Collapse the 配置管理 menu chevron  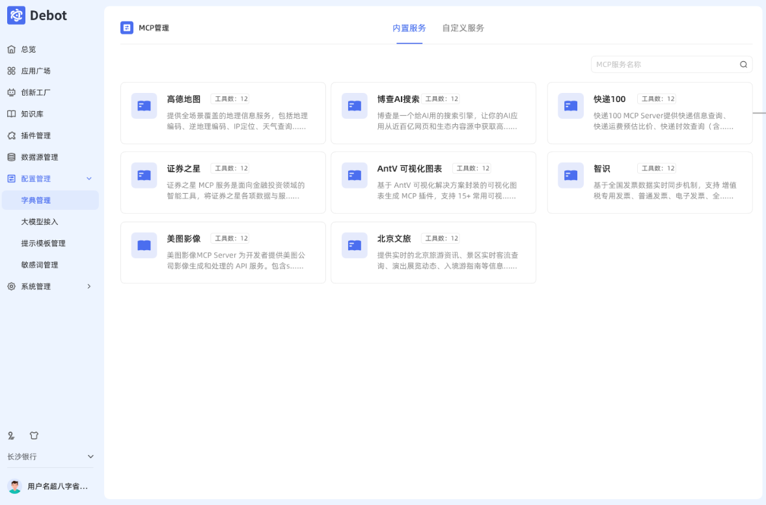coord(89,179)
